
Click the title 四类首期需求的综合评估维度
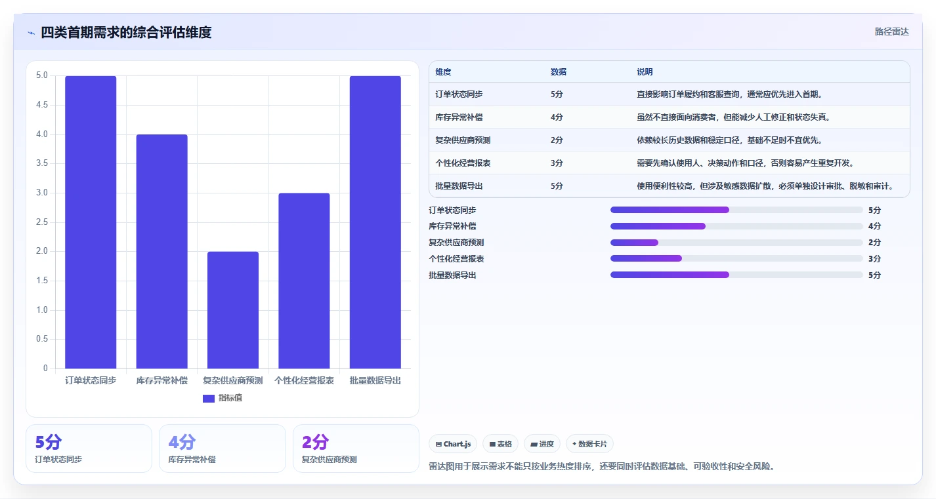tap(126, 32)
